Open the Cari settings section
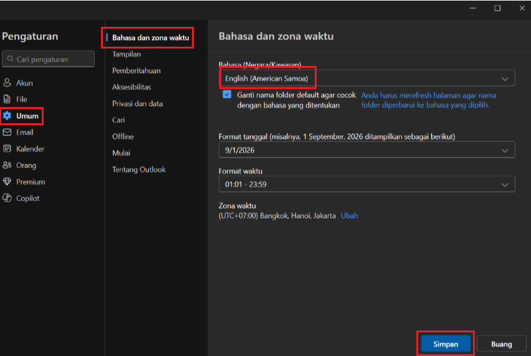The height and width of the screenshot is (356, 531). click(x=118, y=120)
